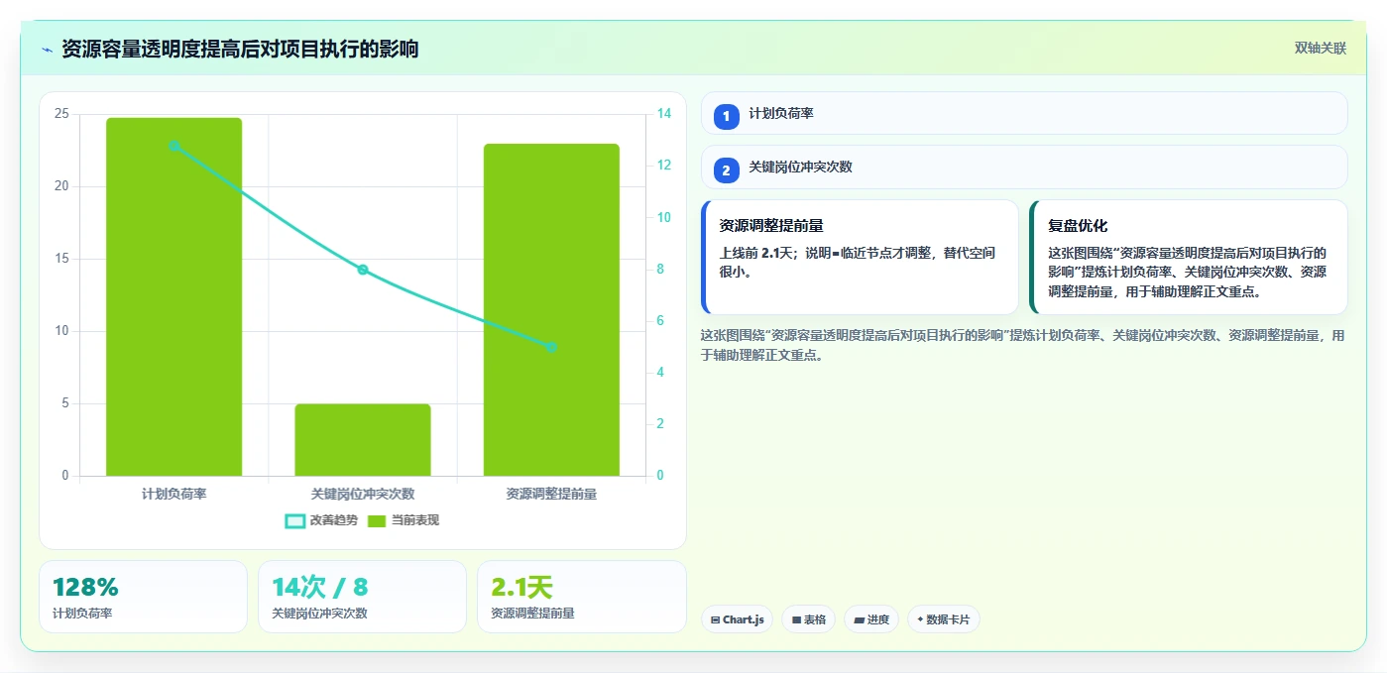Click the text 上线前 2.1天 in the card
1387x673 pixels.
pyautogui.click(x=757, y=253)
